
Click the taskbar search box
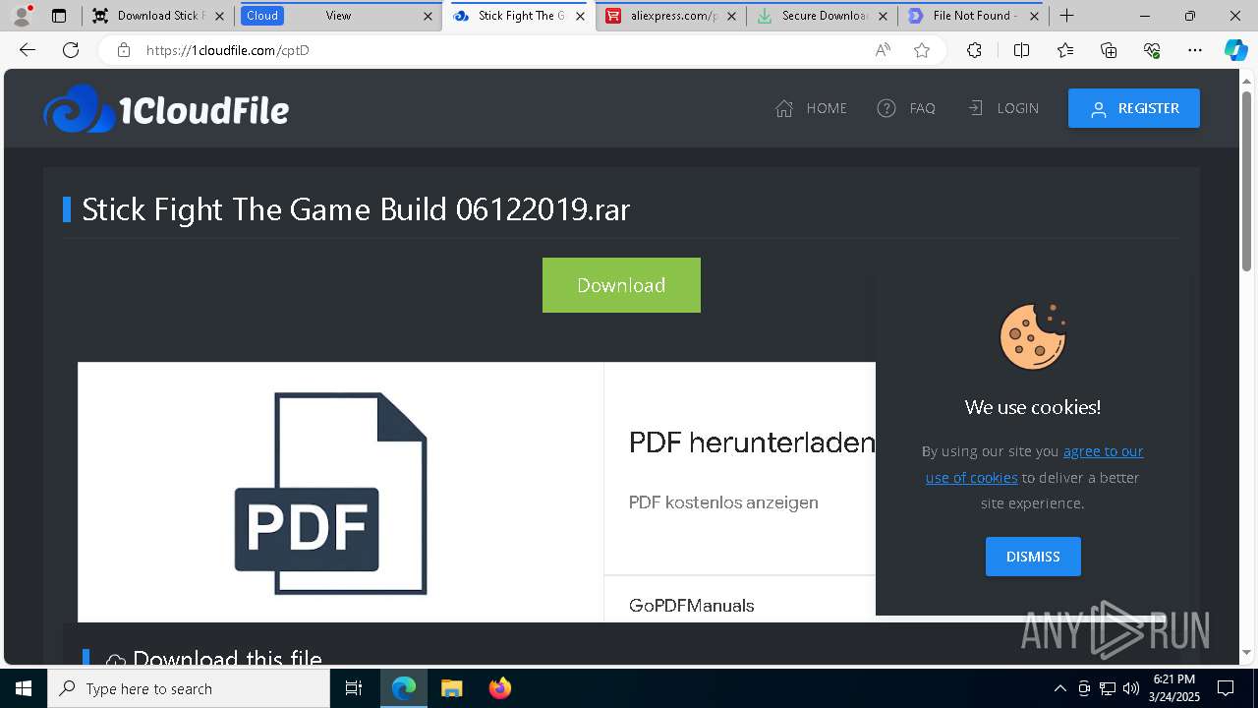189,688
